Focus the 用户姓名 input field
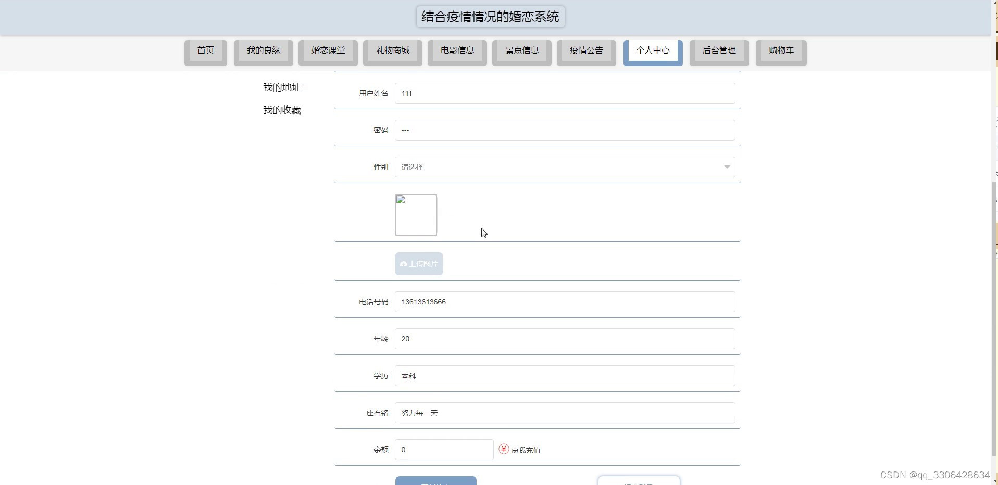The height and width of the screenshot is (485, 998). coord(565,93)
